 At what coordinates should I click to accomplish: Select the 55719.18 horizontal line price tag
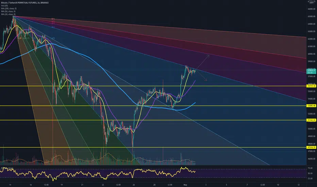[311, 86]
